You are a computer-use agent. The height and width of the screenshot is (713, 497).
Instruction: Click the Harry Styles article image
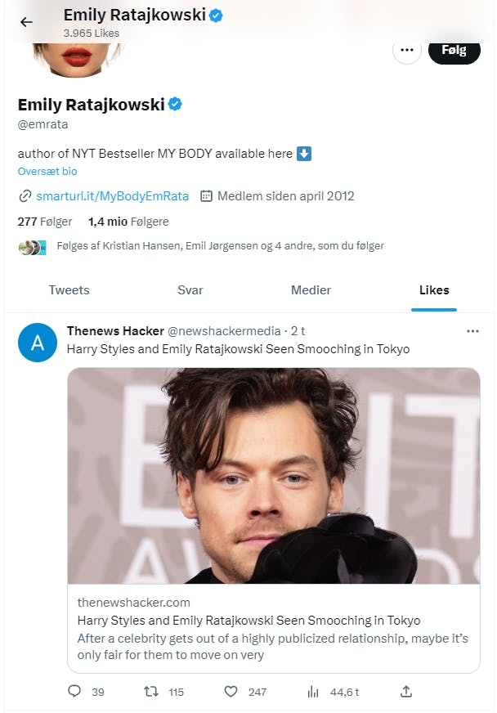(x=273, y=475)
